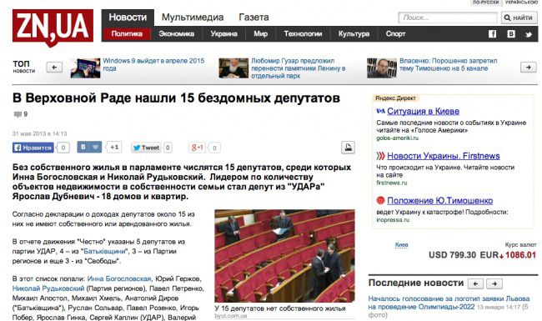Click the article headline about 15 бездомных депутатов

pos(176,98)
